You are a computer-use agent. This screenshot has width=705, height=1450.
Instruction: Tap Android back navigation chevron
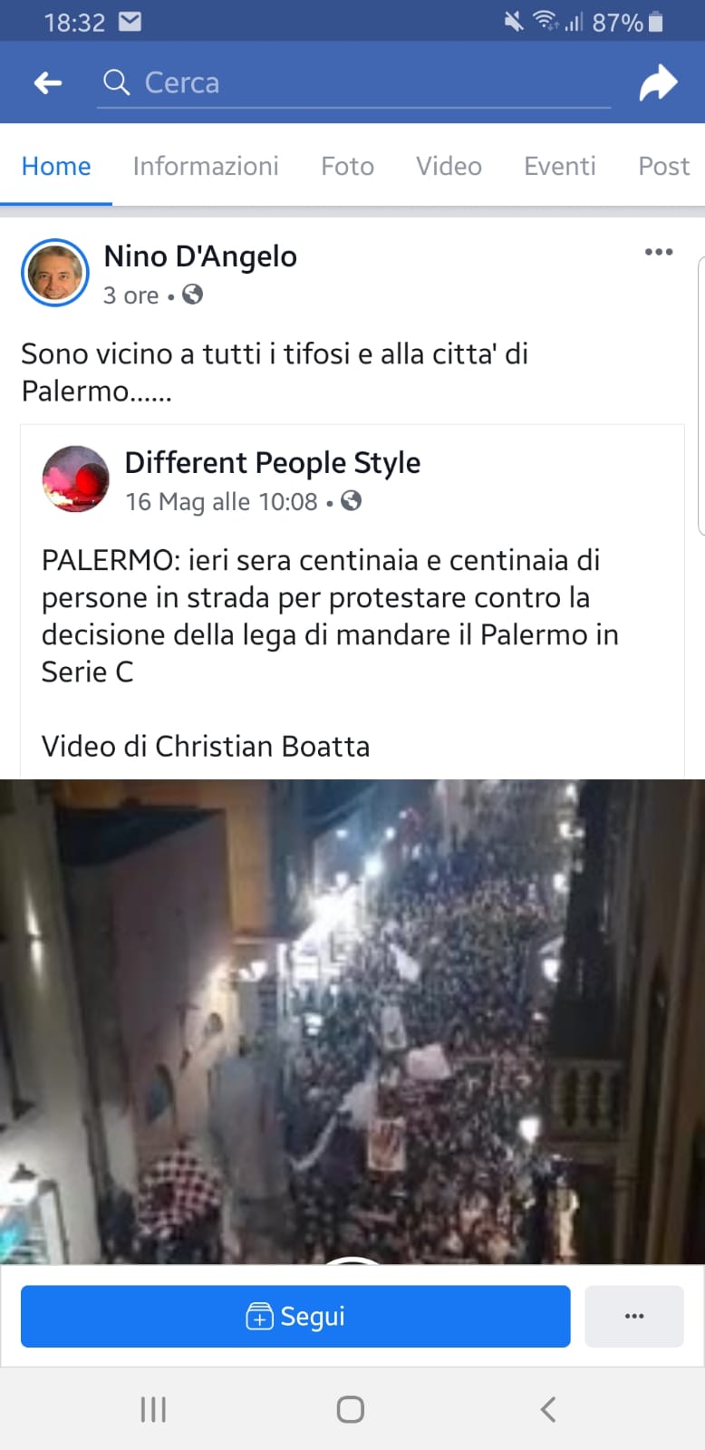pos(547,1409)
